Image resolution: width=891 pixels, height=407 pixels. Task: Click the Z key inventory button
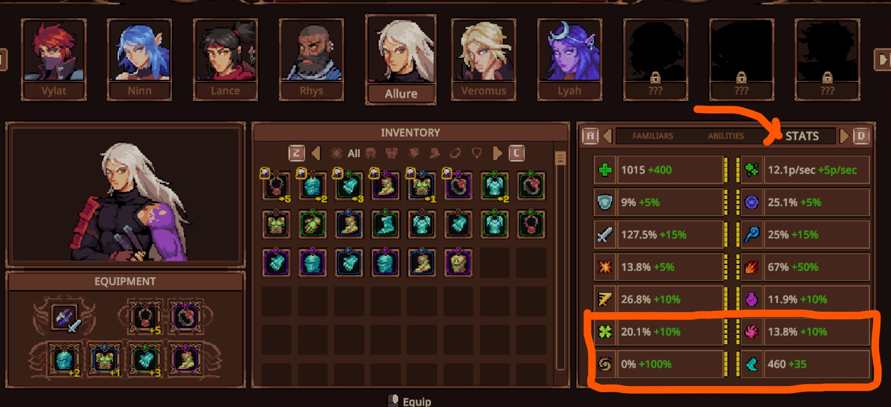click(296, 153)
